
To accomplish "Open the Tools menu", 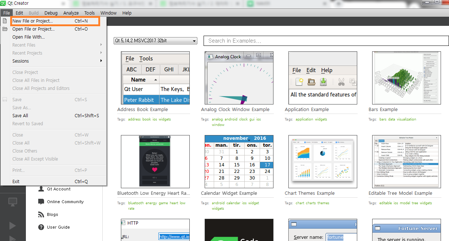I will tap(90, 13).
